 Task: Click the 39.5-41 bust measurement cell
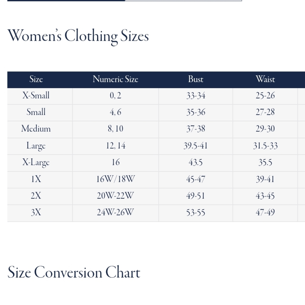pyautogui.click(x=196, y=146)
